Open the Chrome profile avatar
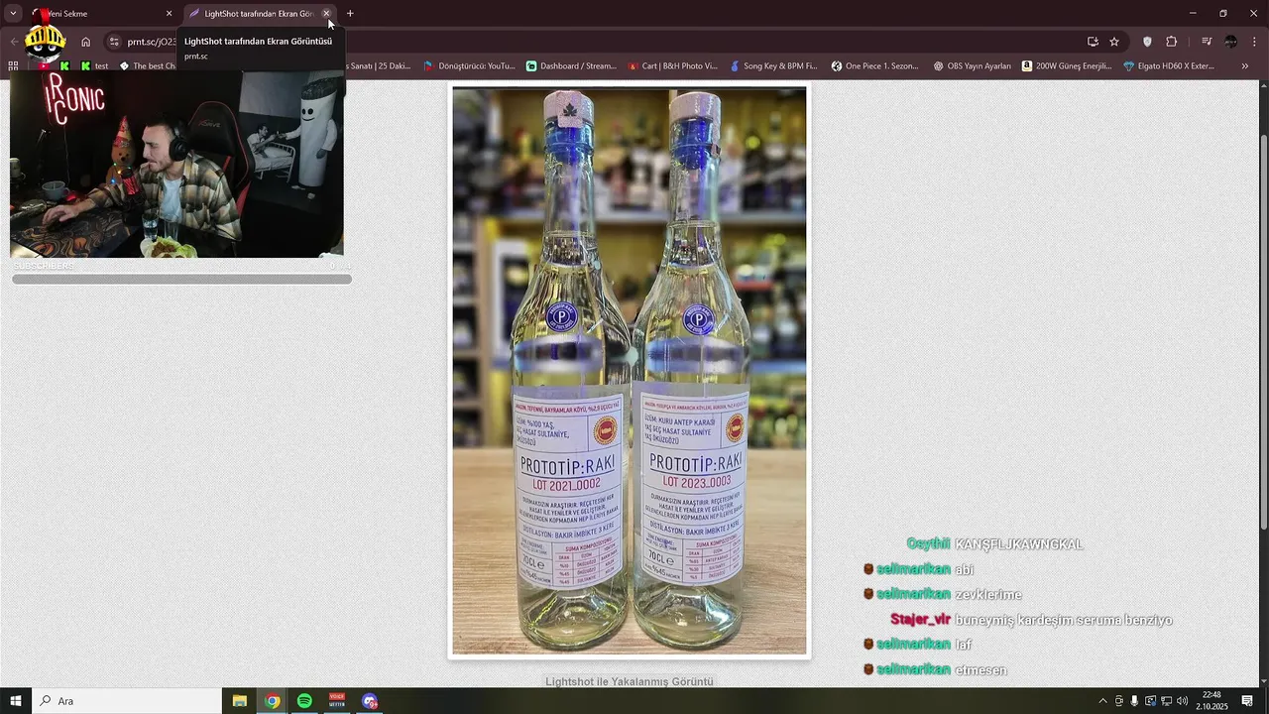This screenshot has height=714, width=1269. coord(1231,42)
